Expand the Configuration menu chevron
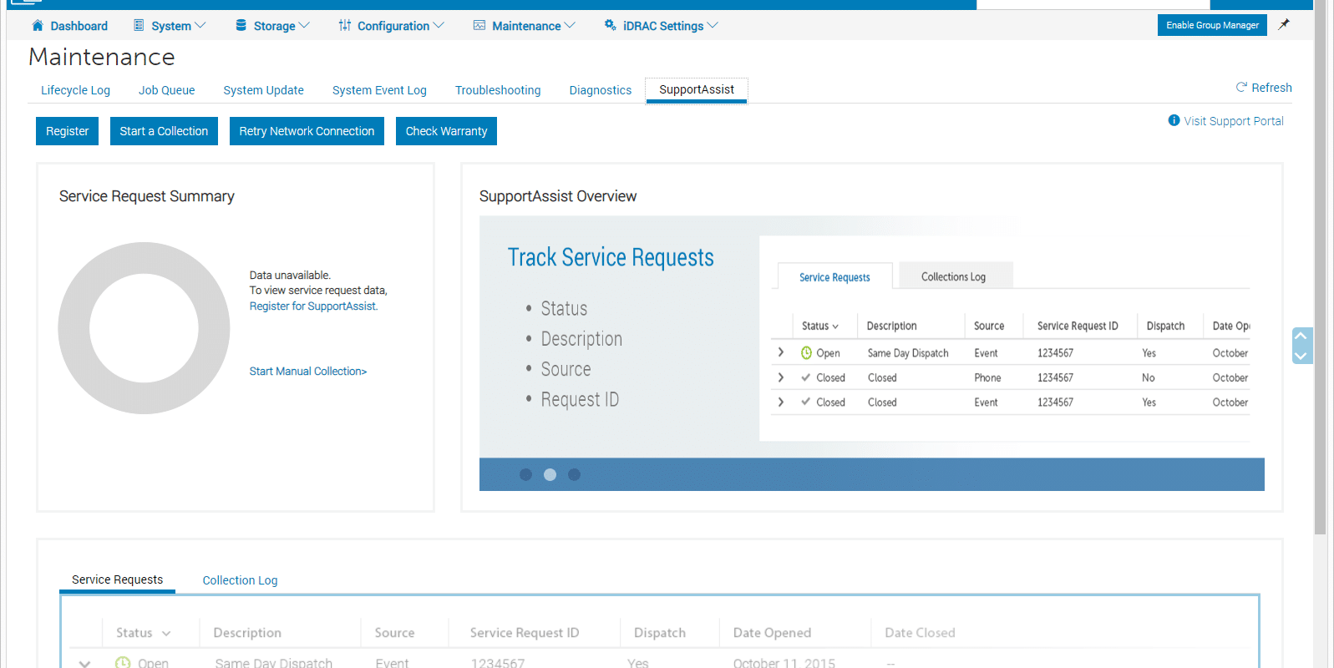This screenshot has height=668, width=1334. pos(439,26)
